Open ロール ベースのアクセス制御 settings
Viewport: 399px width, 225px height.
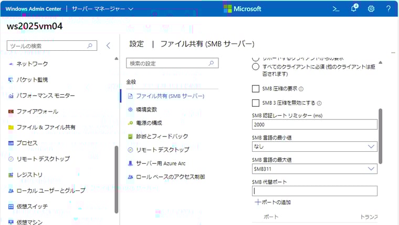[x=171, y=177]
